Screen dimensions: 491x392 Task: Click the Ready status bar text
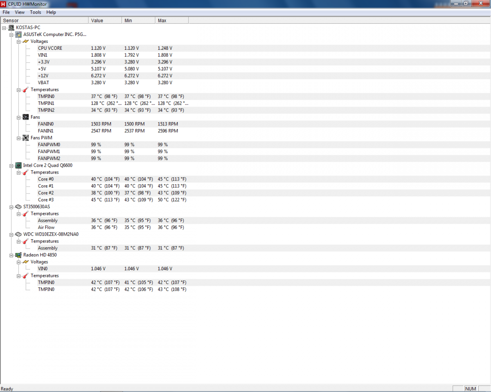pyautogui.click(x=7, y=389)
